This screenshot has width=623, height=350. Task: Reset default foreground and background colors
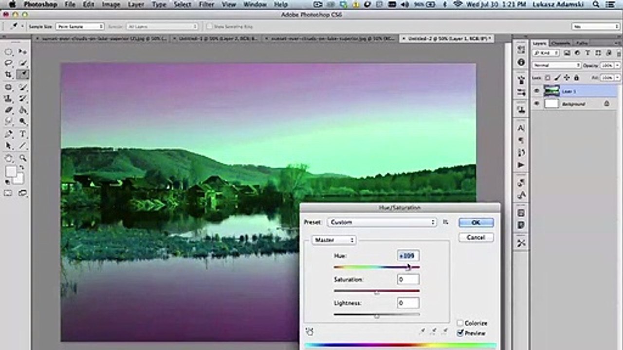click(7, 182)
